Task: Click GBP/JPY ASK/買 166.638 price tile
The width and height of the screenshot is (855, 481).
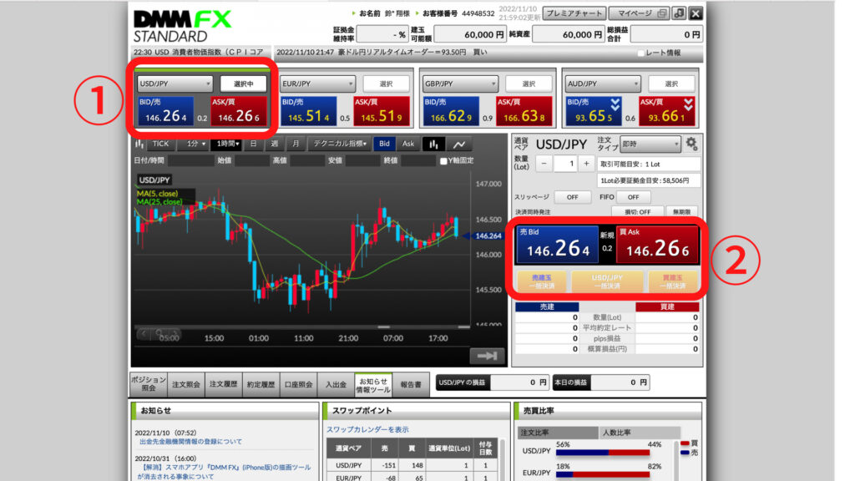Action: click(x=524, y=111)
